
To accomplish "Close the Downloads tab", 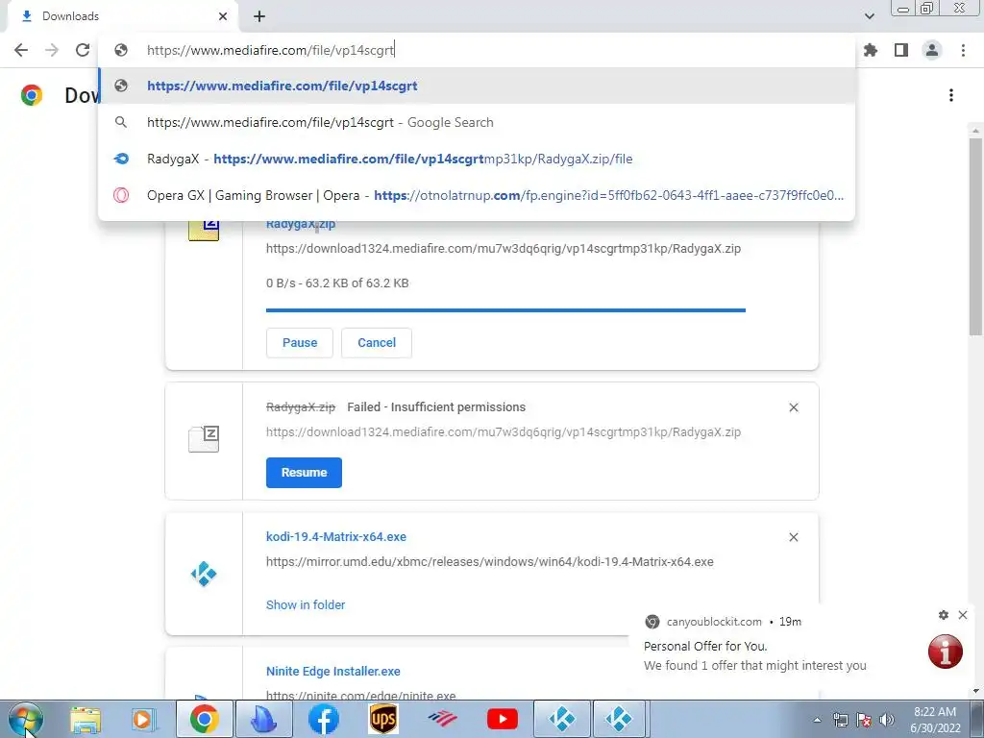I will tap(223, 16).
